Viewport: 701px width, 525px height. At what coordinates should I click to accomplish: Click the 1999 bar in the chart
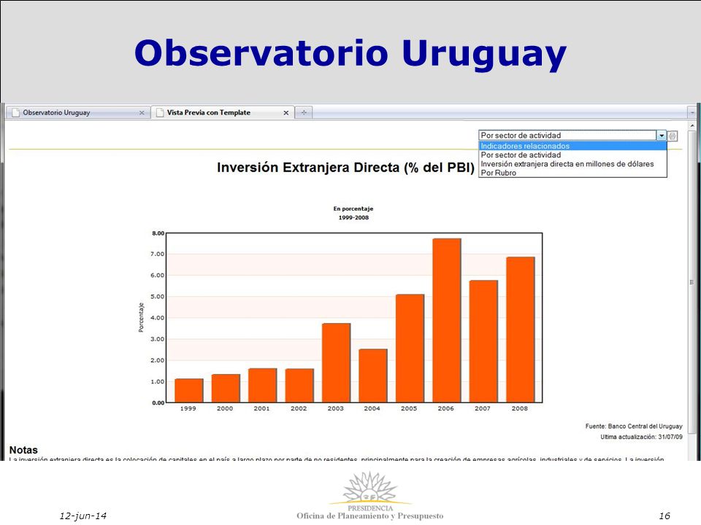[188, 391]
